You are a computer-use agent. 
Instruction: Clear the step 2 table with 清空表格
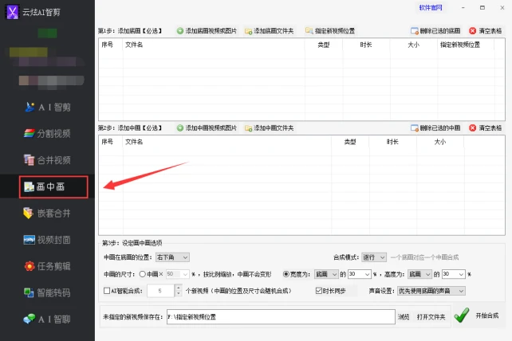click(x=486, y=128)
